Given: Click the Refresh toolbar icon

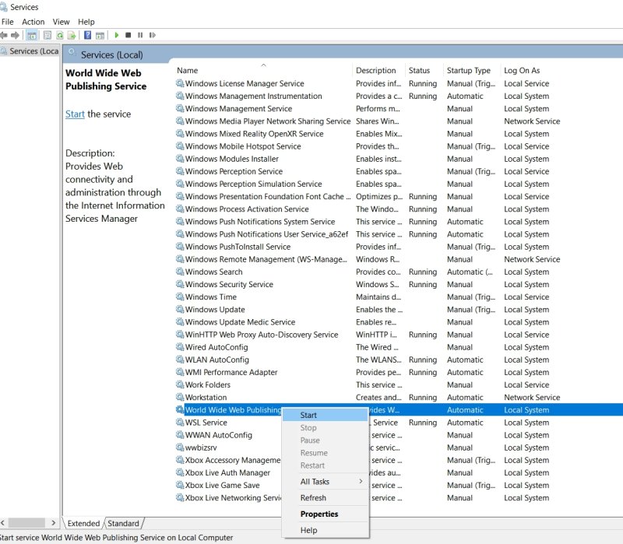Looking at the screenshot, I should click(x=60, y=35).
